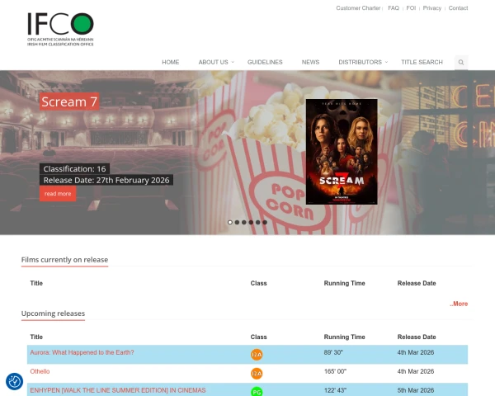495x396 pixels.
Task: Open the Distributors menu item
Action: (x=361, y=62)
